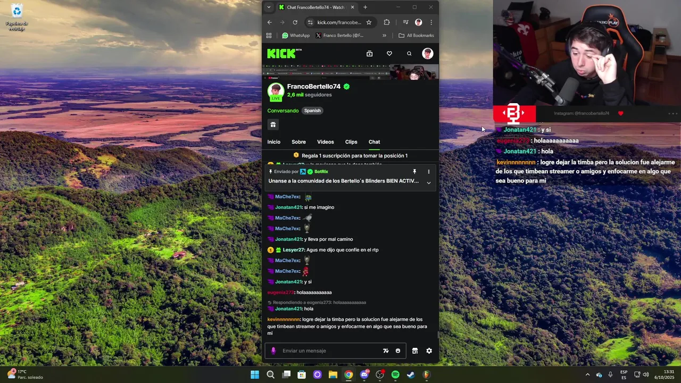Expand hidden bookmarks chevron
The height and width of the screenshot is (383, 681).
pyautogui.click(x=384, y=36)
